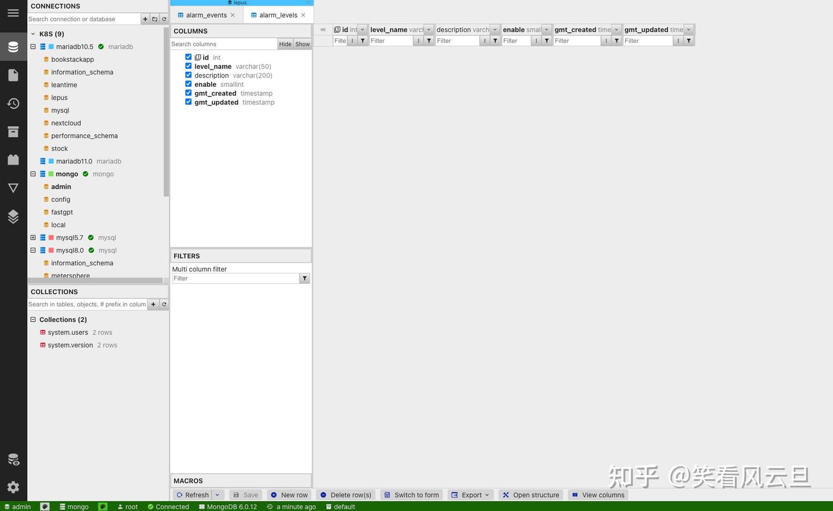This screenshot has width=833, height=511.
Task: Open the query history panel
Action: (x=13, y=103)
